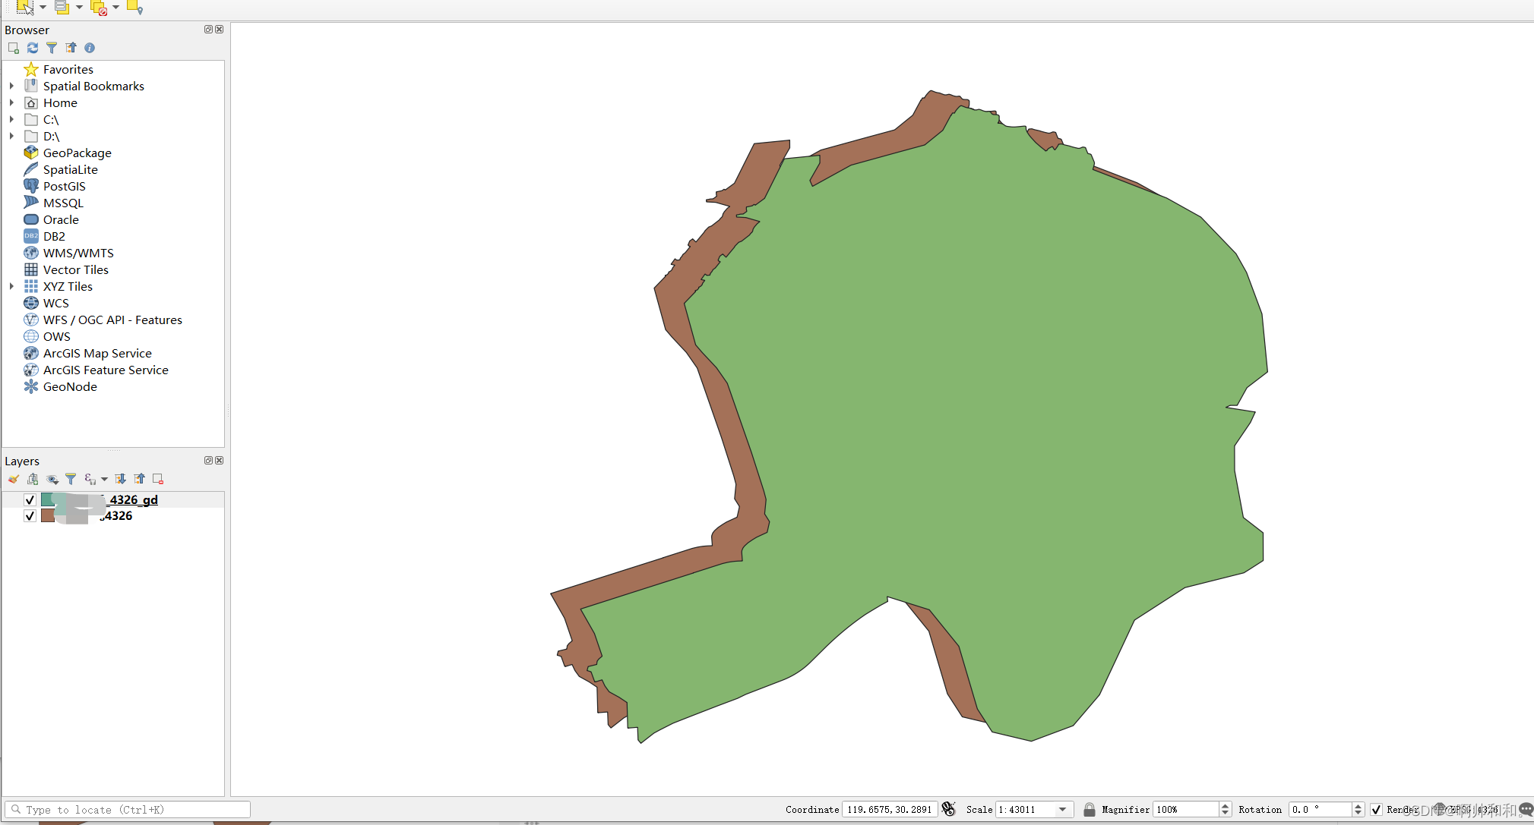Image resolution: width=1534 pixels, height=825 pixels.
Task: Expand the Spatial Bookmarks node
Action: (x=11, y=86)
